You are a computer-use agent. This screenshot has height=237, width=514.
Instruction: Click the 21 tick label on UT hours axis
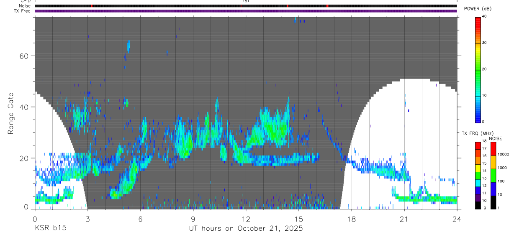click(404, 219)
